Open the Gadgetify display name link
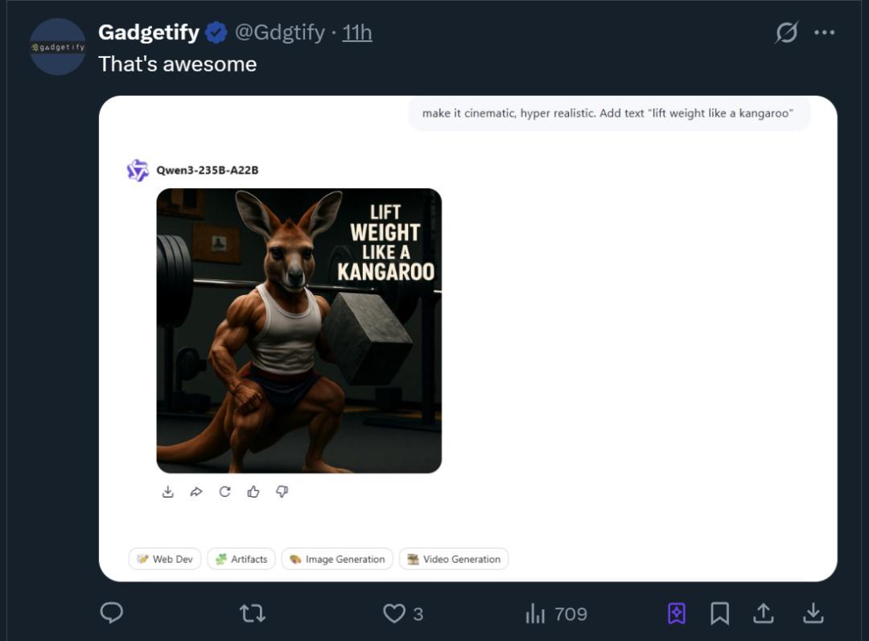 pyautogui.click(x=149, y=33)
